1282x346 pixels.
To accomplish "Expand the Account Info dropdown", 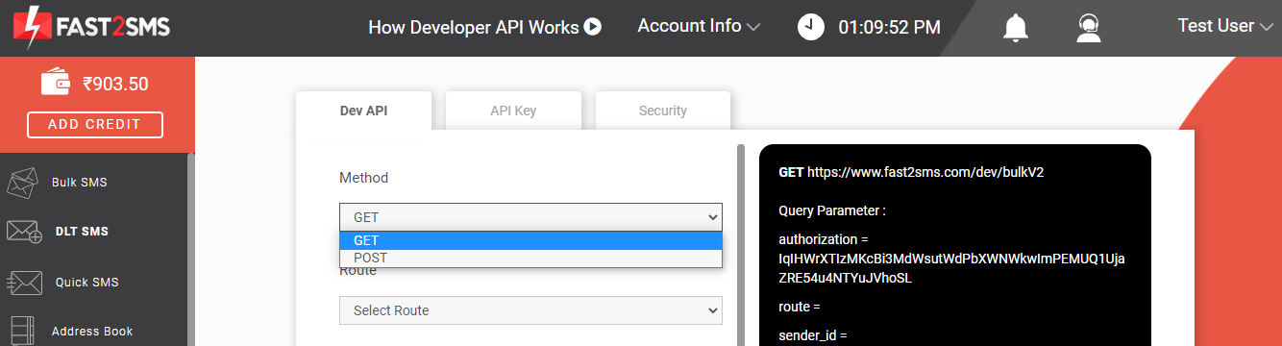I will point(699,26).
